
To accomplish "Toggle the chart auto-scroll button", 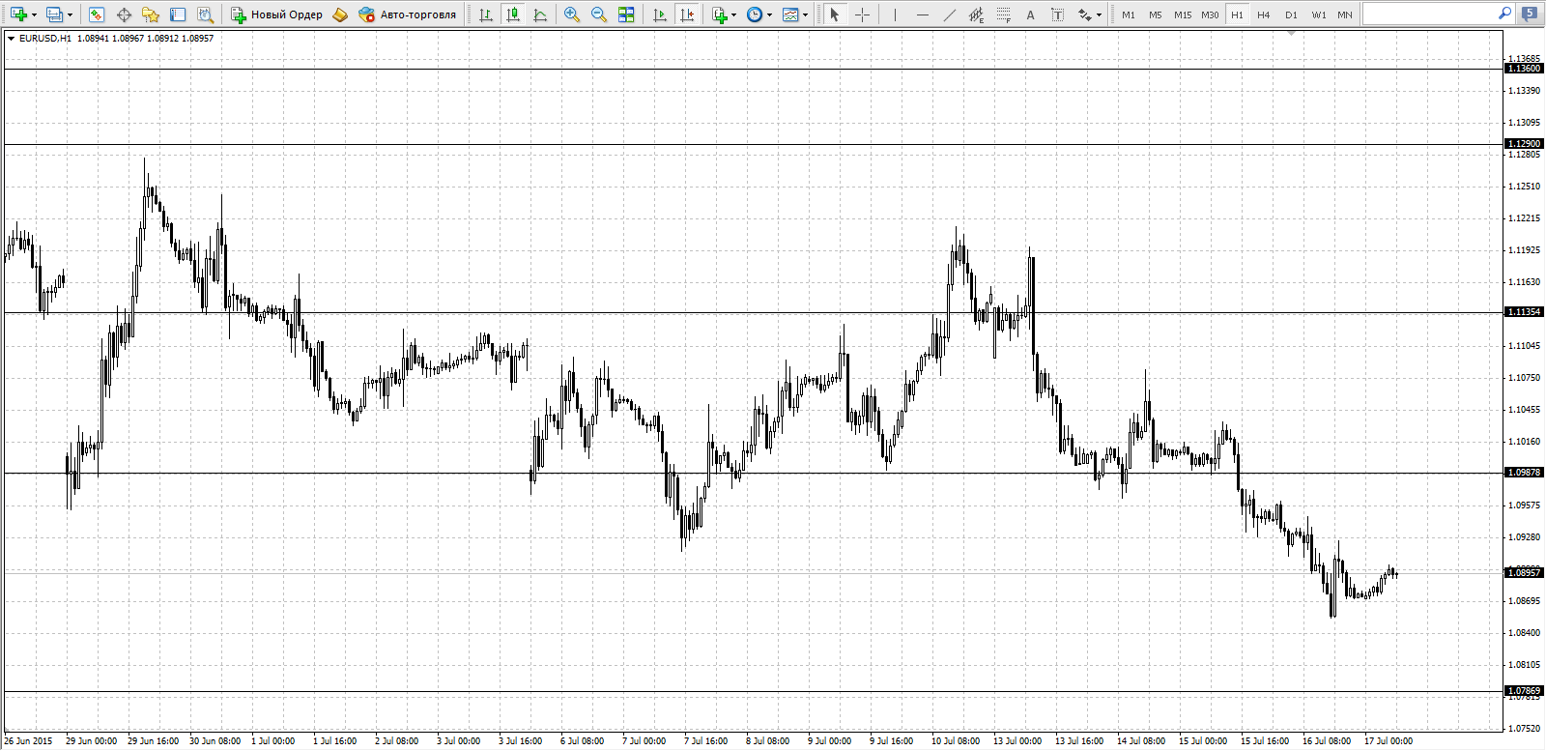I will [660, 14].
